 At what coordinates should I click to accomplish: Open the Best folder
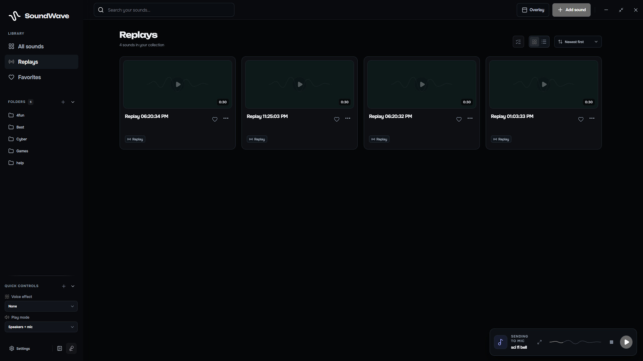[42, 127]
